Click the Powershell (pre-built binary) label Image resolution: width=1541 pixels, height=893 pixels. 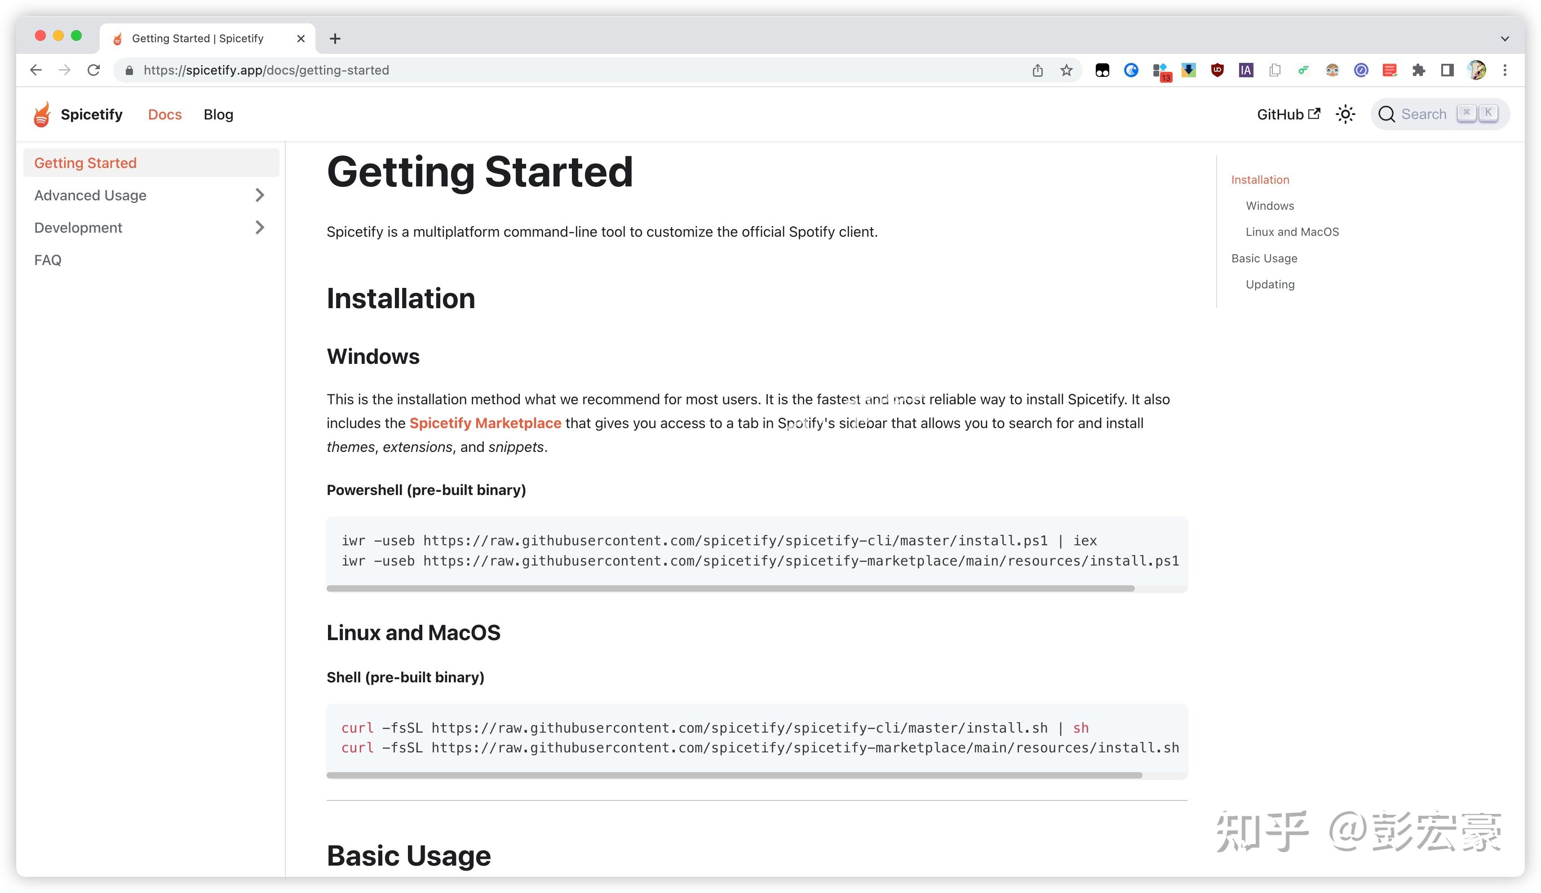(x=426, y=490)
